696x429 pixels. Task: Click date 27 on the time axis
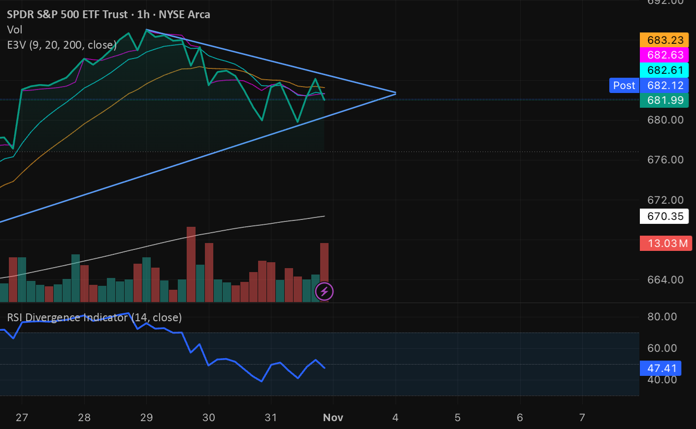[22, 417]
